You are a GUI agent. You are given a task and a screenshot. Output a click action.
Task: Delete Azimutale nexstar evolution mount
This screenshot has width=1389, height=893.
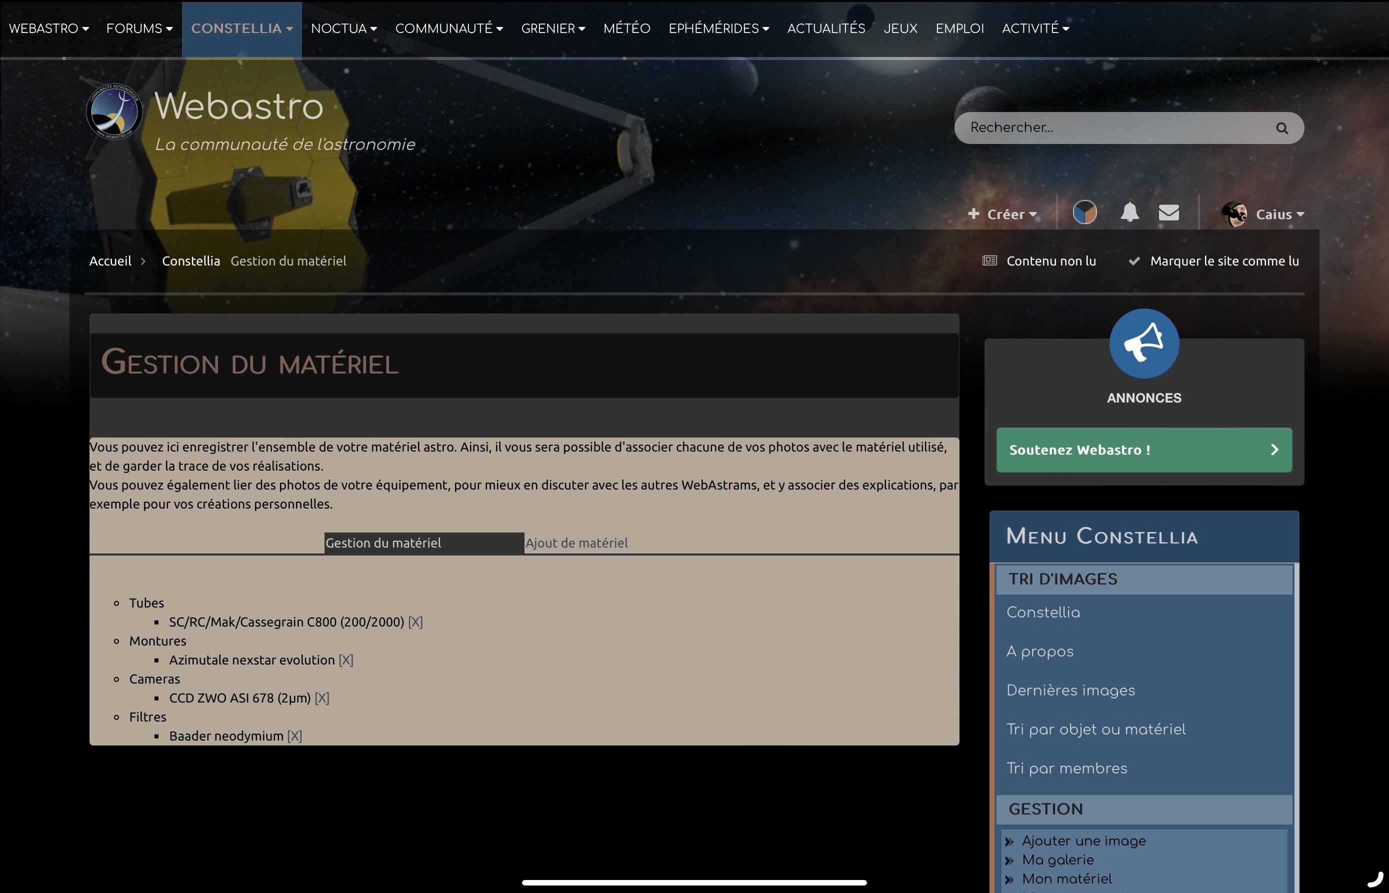pyautogui.click(x=346, y=660)
